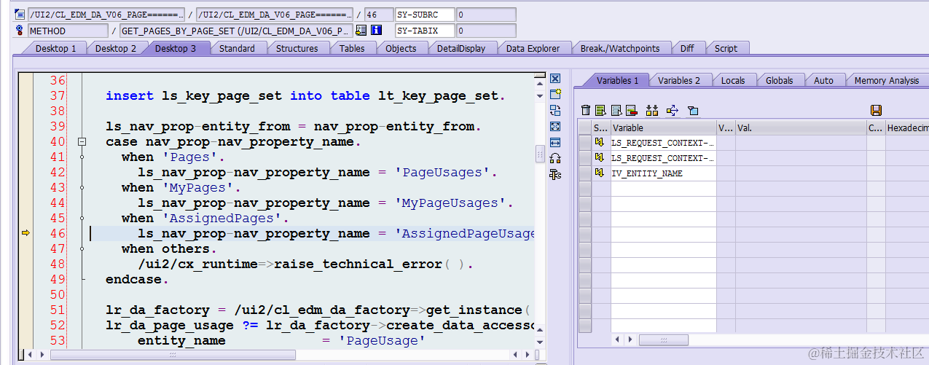Click the filter funnel icon in variables toolbar

point(693,110)
